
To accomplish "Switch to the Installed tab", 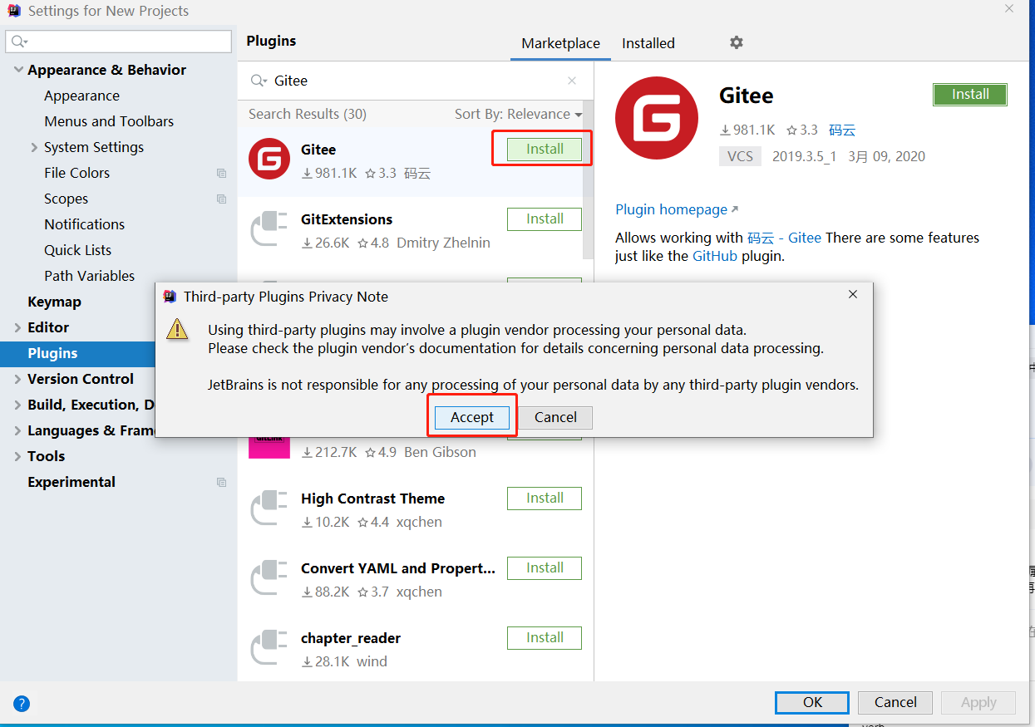I will [x=648, y=43].
